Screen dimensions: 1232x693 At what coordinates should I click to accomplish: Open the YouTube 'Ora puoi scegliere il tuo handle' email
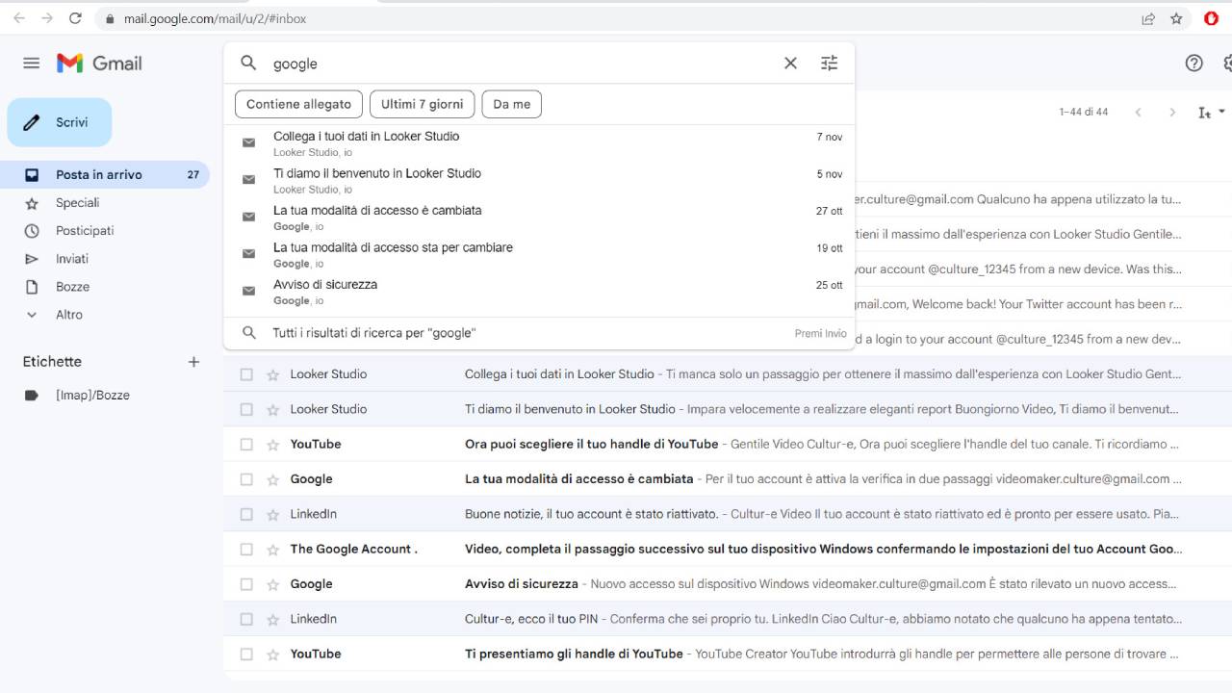click(728, 445)
